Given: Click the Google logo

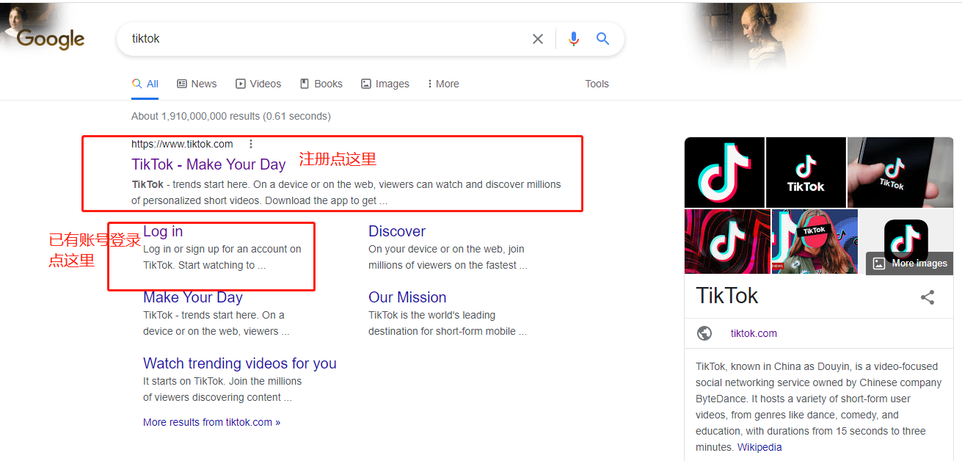Looking at the screenshot, I should click(51, 39).
